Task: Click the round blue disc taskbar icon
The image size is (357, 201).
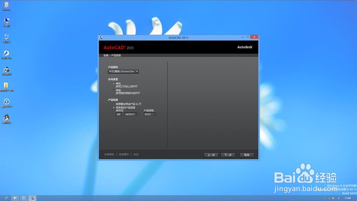Action: (x=24, y=198)
